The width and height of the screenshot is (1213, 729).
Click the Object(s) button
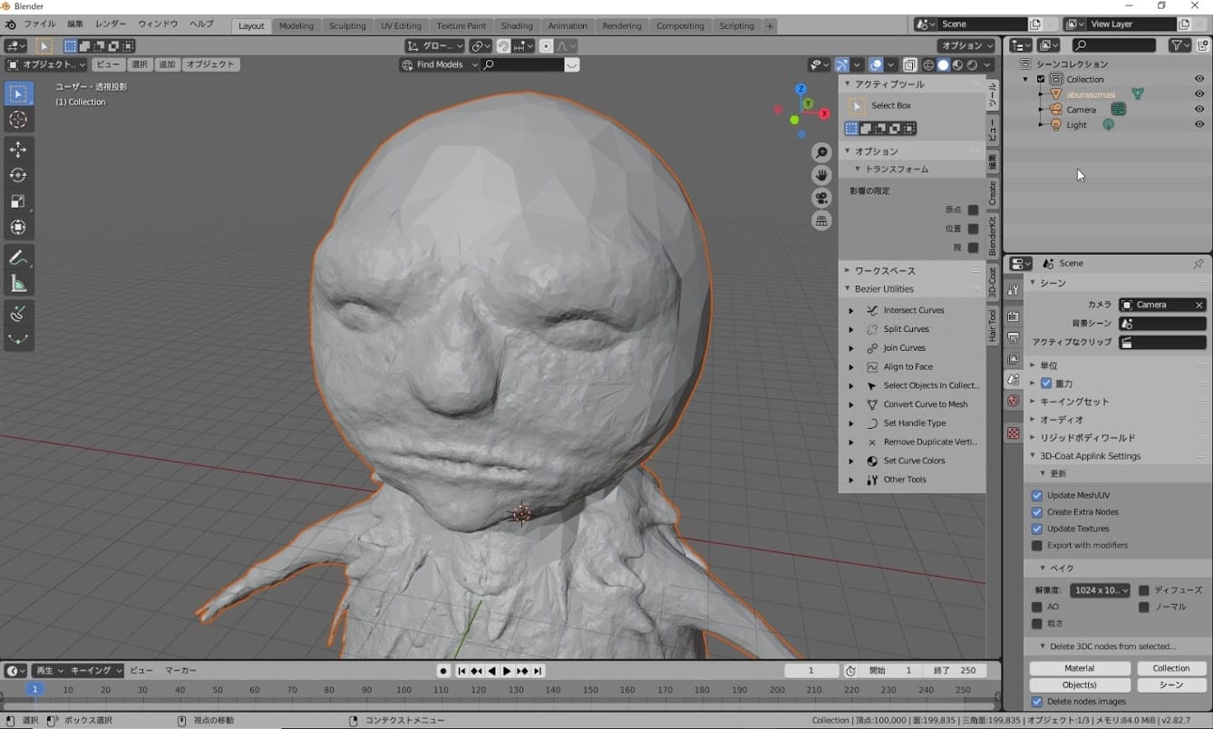1079,685
